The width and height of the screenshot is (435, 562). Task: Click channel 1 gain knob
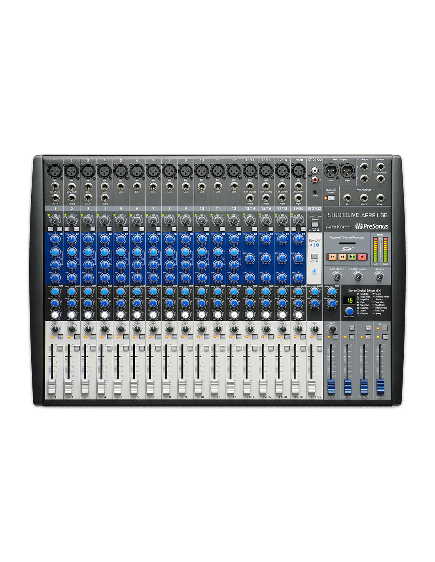coord(55,220)
